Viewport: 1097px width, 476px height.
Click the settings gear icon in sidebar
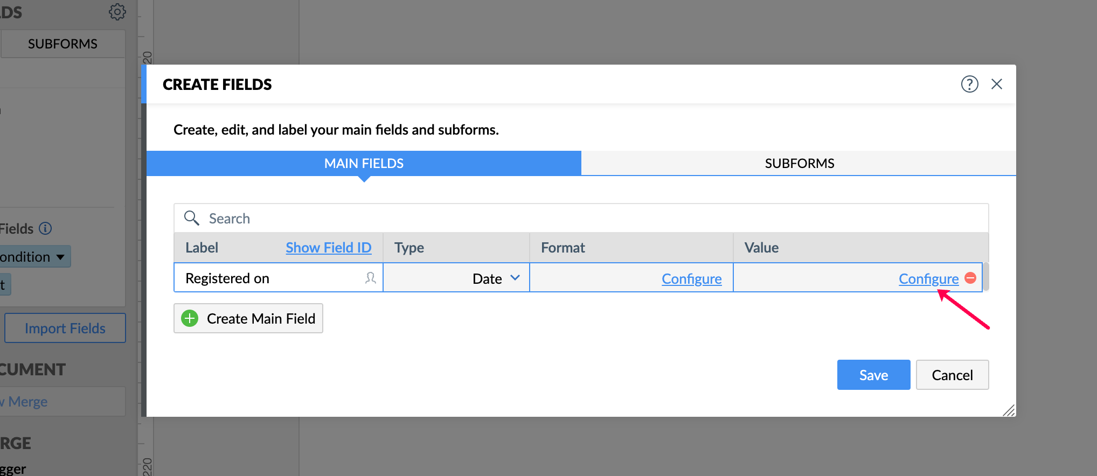click(117, 12)
